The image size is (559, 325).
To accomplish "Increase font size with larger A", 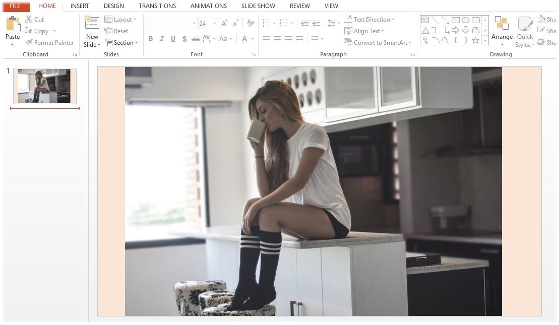I will [224, 24].
